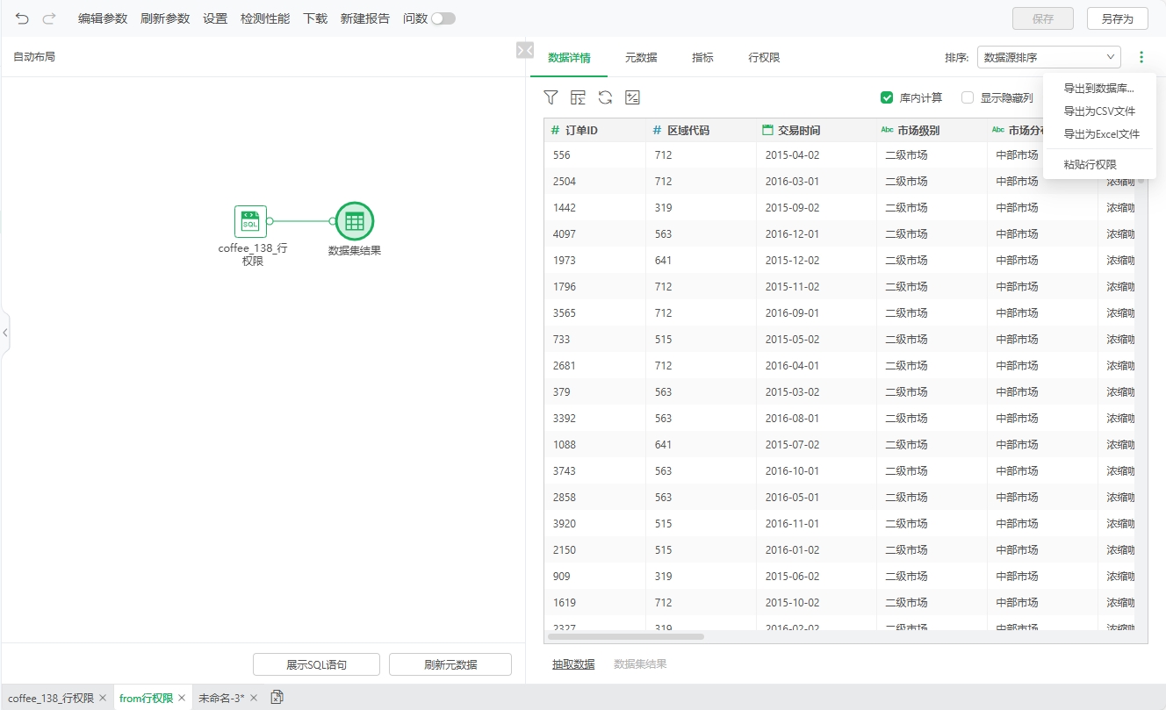Click the 刷新元数据 button
The width and height of the screenshot is (1166, 710).
click(x=450, y=664)
